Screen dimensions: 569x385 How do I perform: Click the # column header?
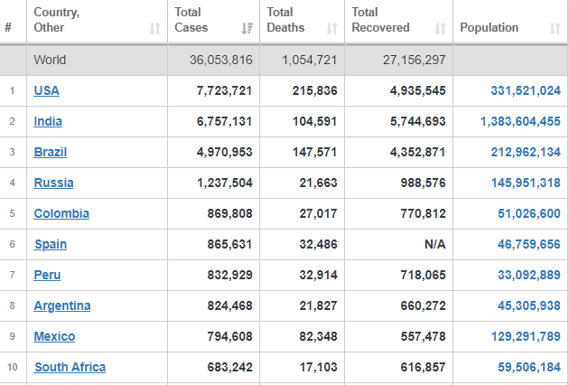click(x=8, y=27)
